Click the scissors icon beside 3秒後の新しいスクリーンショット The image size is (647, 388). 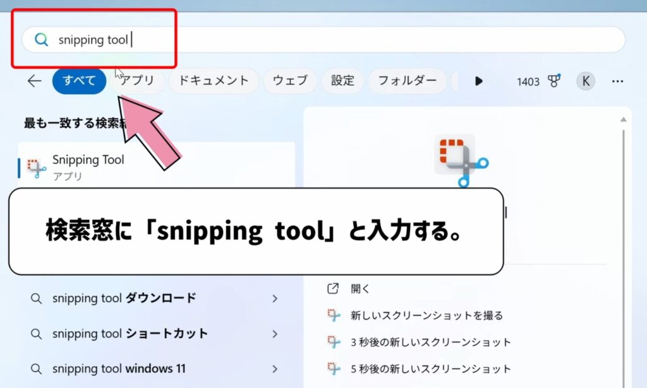[335, 341]
